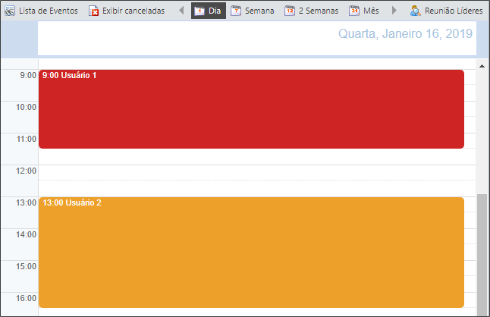
Task: Go to next day with right arrow
Action: tap(394, 11)
